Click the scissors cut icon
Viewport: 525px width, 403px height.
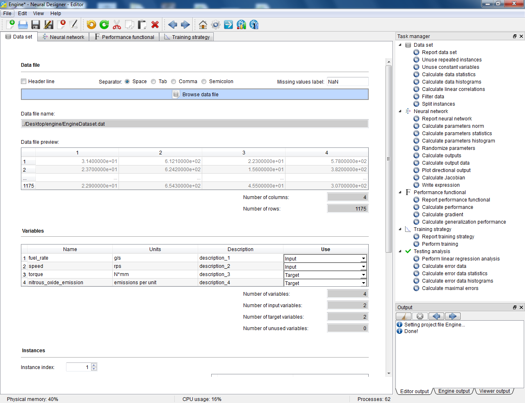click(117, 25)
